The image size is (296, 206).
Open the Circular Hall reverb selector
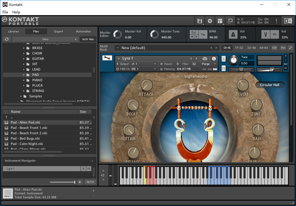point(269,85)
